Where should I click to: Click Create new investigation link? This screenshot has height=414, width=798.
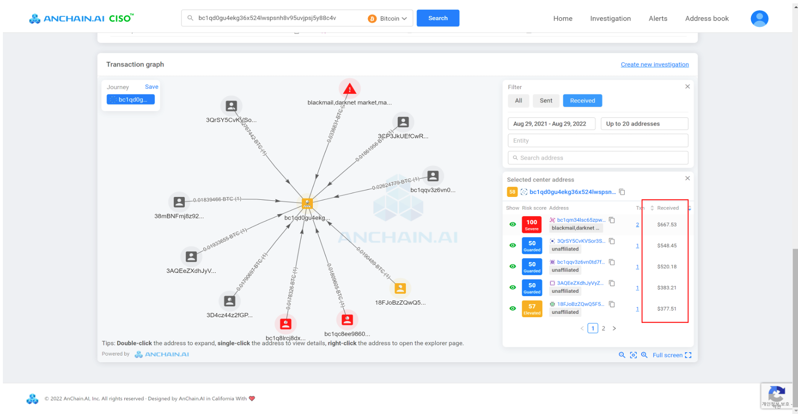point(655,64)
